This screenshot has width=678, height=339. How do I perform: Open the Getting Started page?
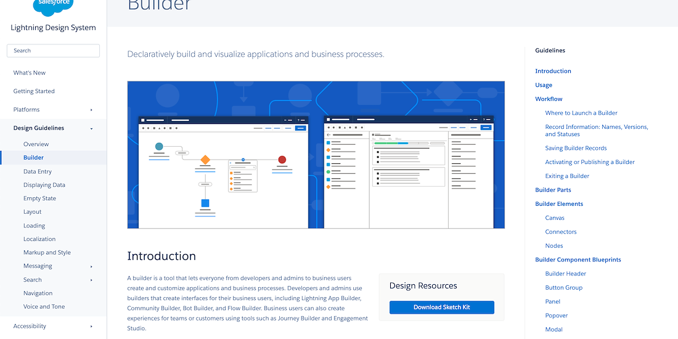[34, 91]
